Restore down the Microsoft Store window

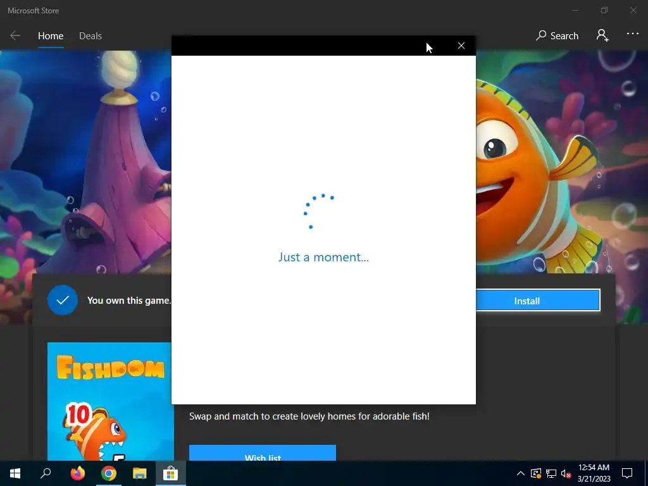(x=604, y=10)
